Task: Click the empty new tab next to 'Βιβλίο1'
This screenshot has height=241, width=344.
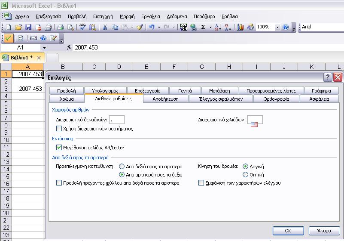Action: [x=52, y=58]
